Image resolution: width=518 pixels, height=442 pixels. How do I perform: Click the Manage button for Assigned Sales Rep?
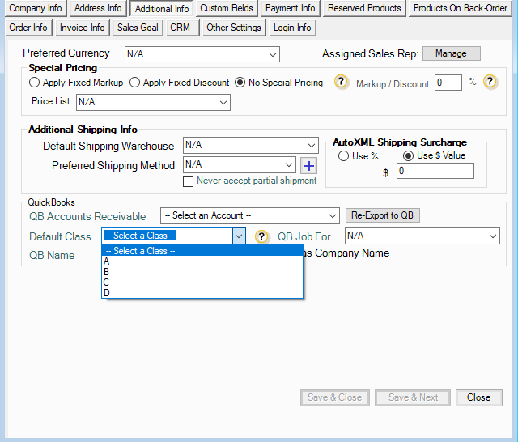click(451, 53)
